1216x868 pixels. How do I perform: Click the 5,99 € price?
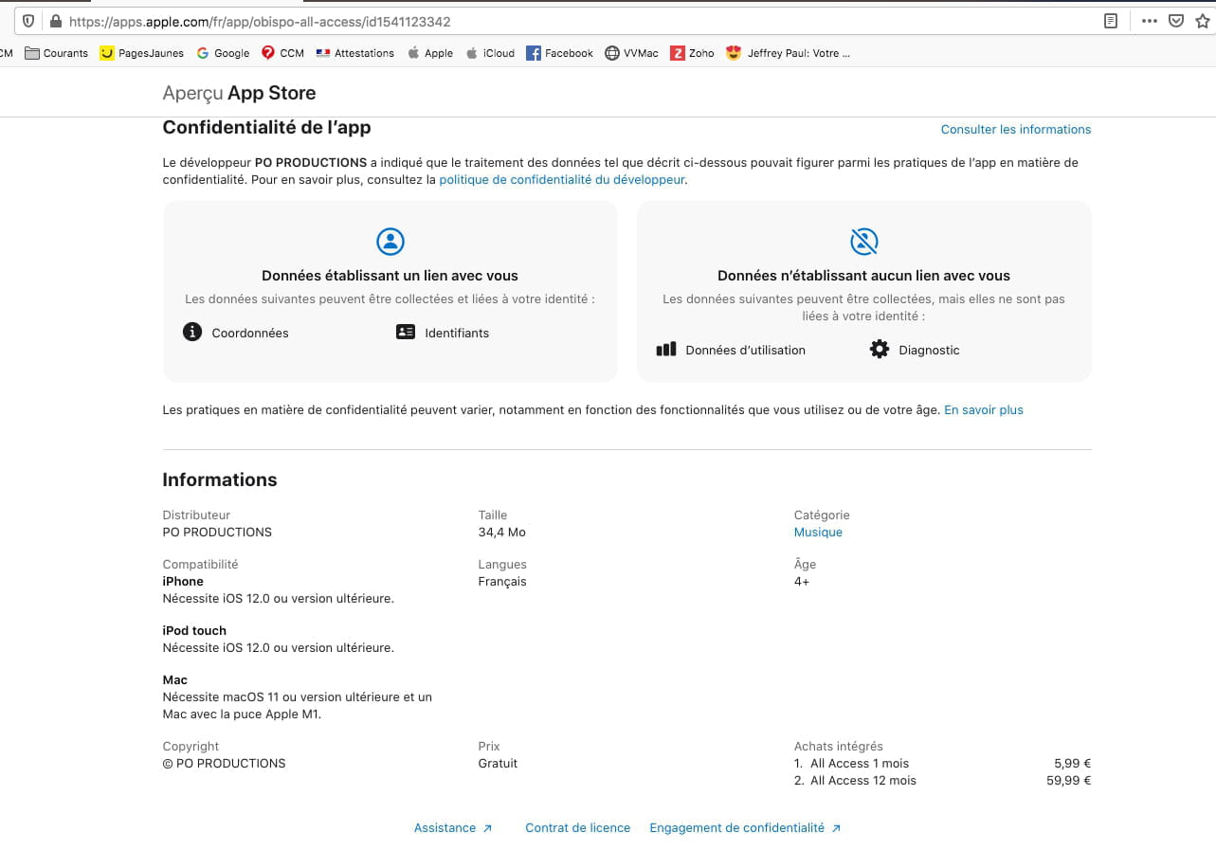point(1073,764)
